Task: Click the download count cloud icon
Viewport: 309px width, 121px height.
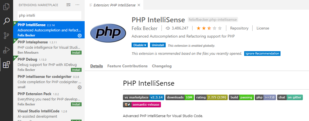Action: click(x=168, y=28)
